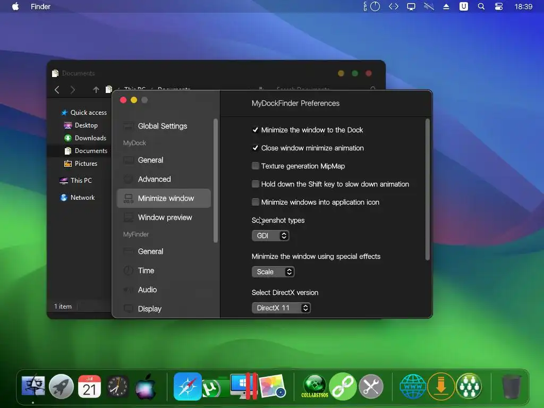Image resolution: width=544 pixels, height=408 pixels.
Task: Open the orange download arrow dock icon
Action: pyautogui.click(x=441, y=386)
